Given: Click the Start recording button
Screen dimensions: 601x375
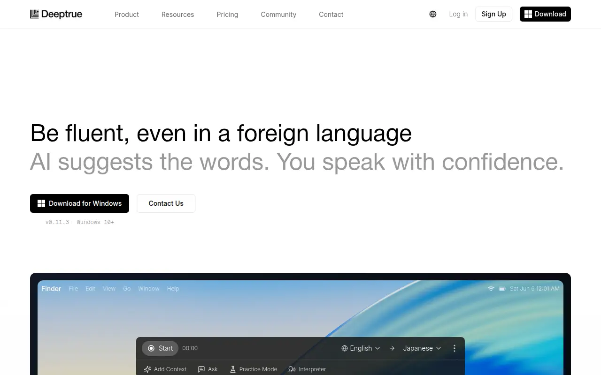Looking at the screenshot, I should point(160,348).
